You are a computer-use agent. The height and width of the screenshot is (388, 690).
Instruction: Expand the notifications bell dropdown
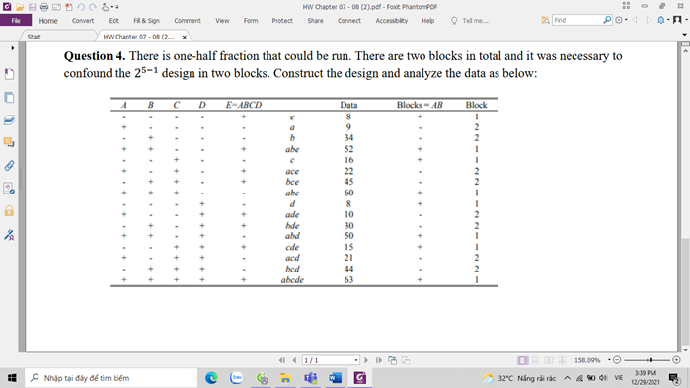click(668, 20)
